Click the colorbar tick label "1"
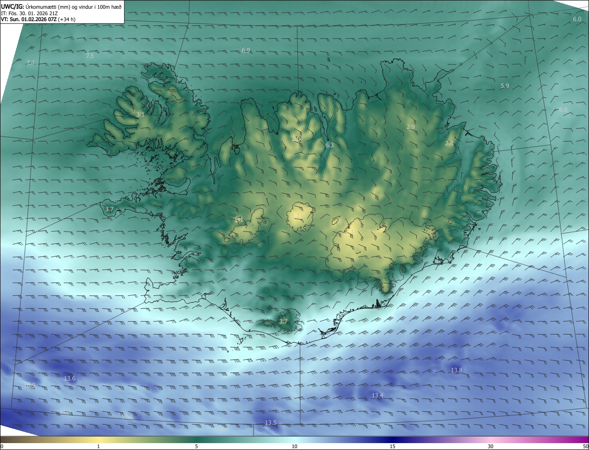589x450 pixels. [x=98, y=446]
